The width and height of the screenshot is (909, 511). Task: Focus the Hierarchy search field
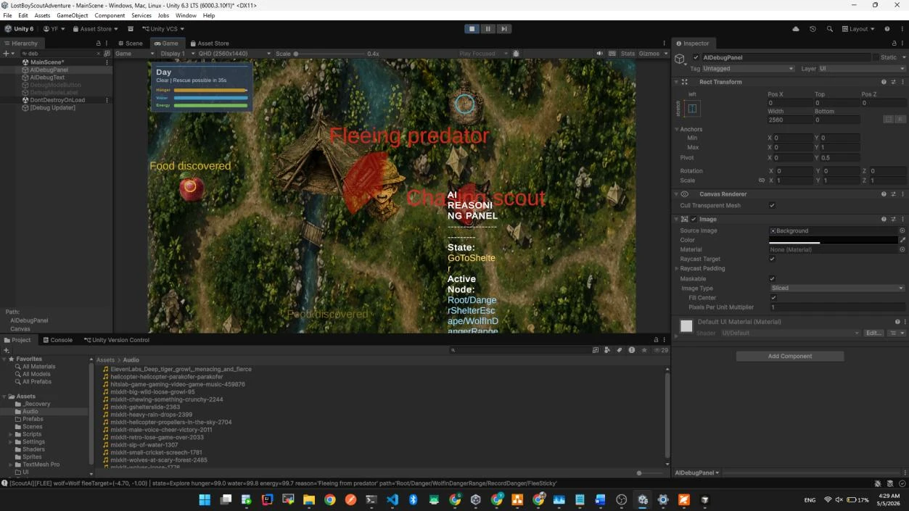pyautogui.click(x=60, y=54)
